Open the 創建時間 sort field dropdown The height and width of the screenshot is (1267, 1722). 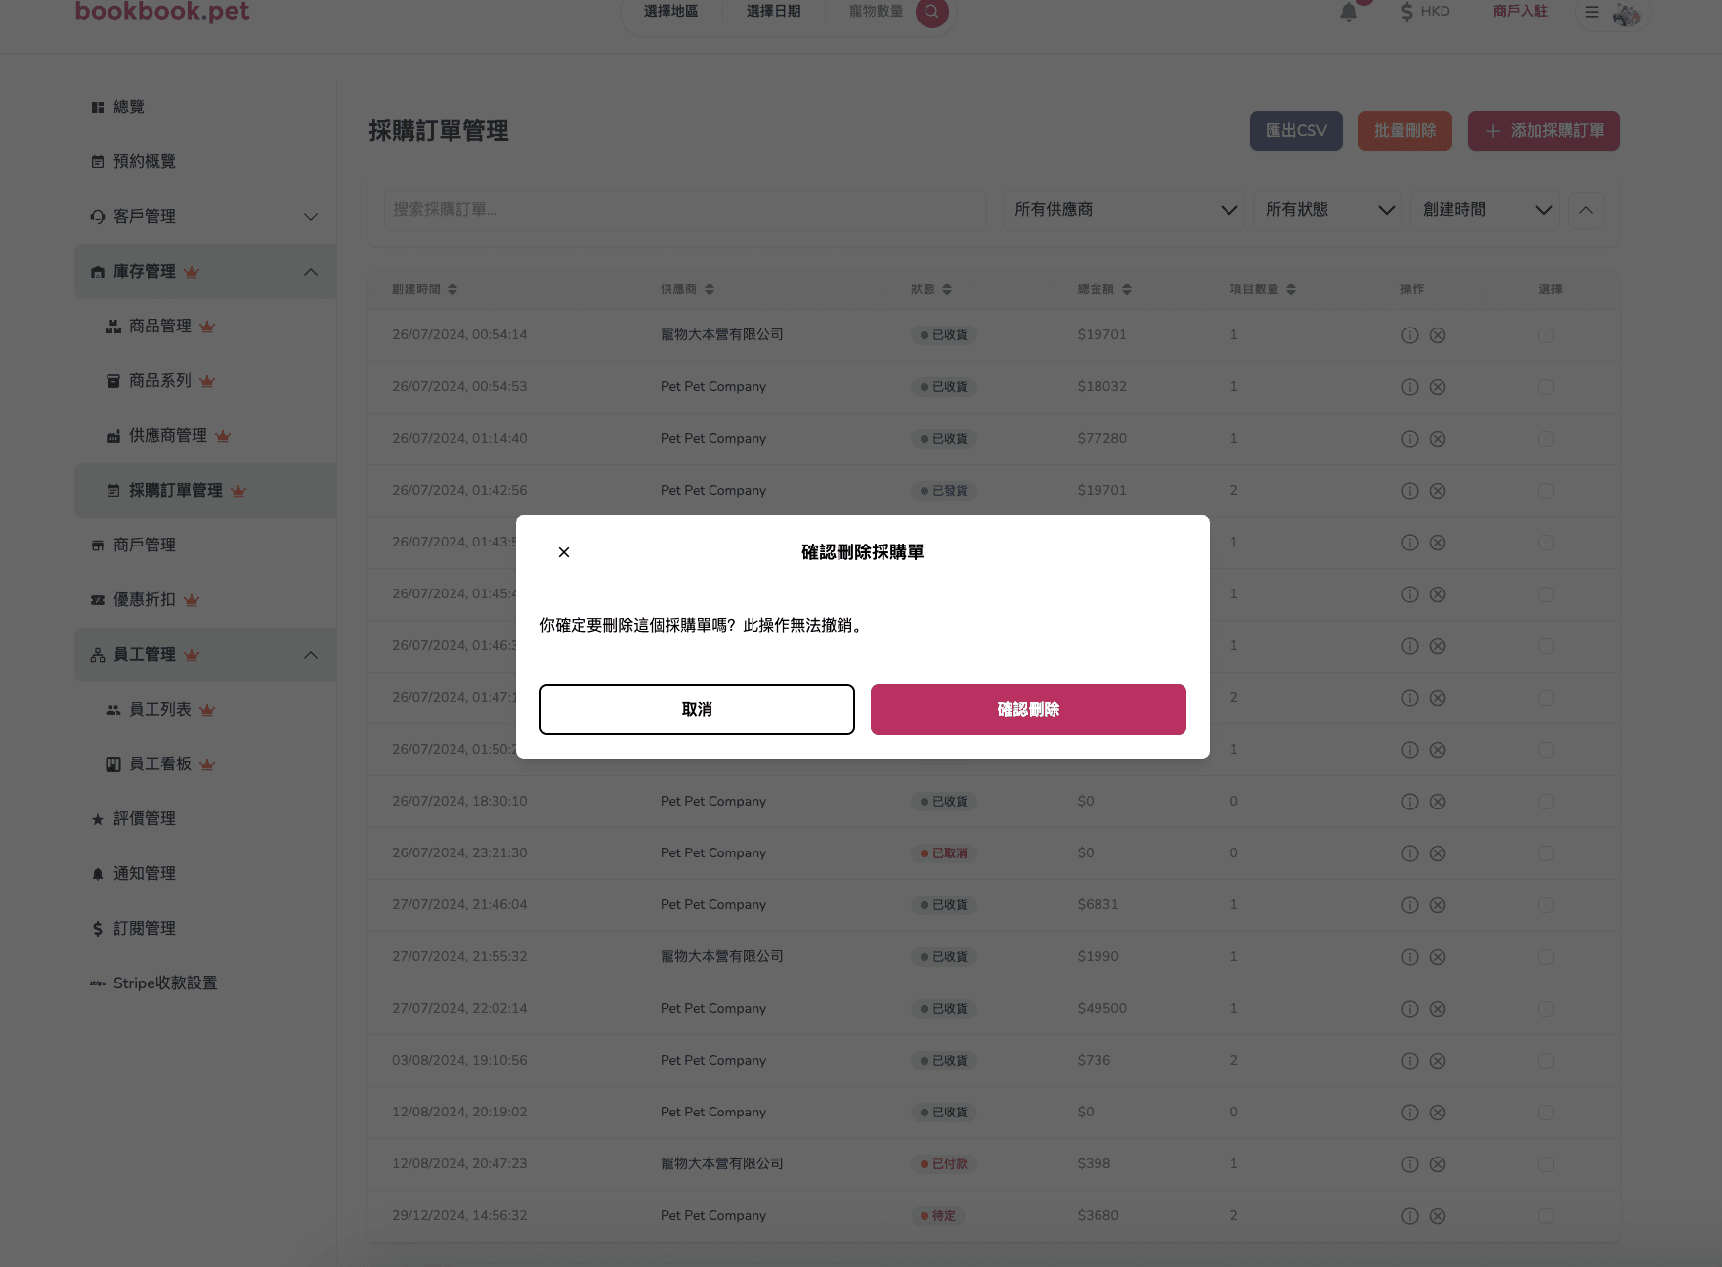point(1485,210)
